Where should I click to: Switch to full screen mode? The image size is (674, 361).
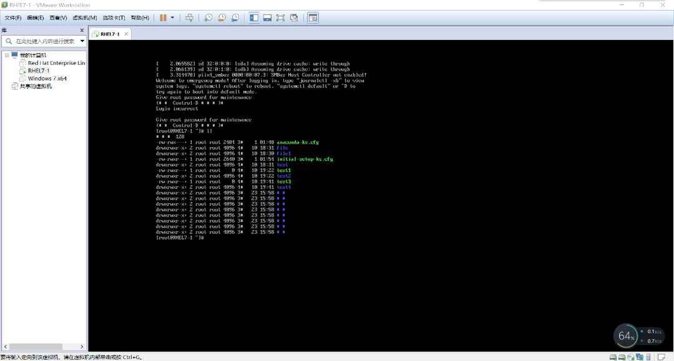click(x=280, y=18)
